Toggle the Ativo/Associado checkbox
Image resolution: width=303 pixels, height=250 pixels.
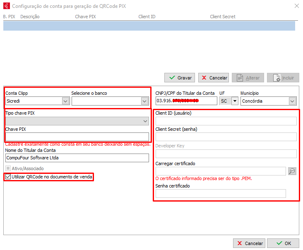click(x=8, y=168)
